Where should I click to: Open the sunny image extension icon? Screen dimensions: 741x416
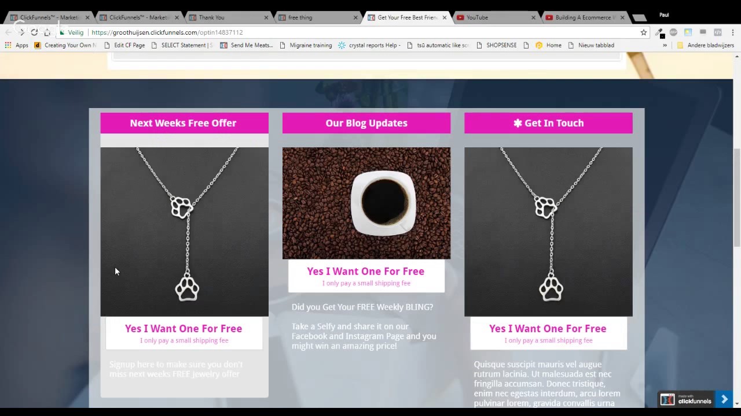pyautogui.click(x=688, y=32)
